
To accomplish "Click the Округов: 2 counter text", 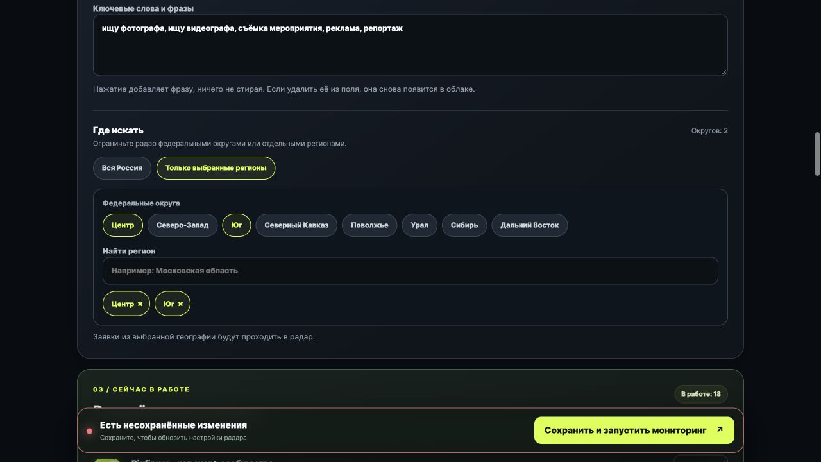I will [709, 131].
